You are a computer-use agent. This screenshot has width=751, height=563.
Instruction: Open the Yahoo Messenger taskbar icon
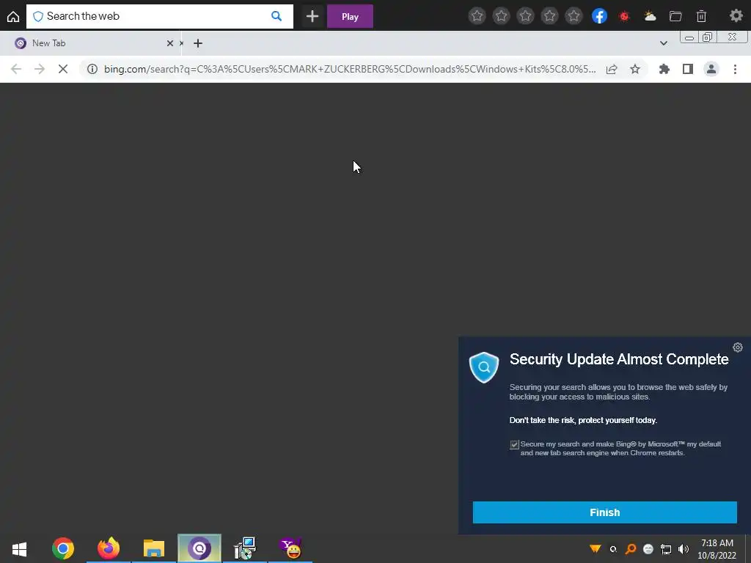click(x=290, y=548)
